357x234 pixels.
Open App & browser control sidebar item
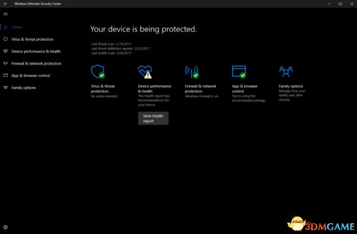point(31,76)
